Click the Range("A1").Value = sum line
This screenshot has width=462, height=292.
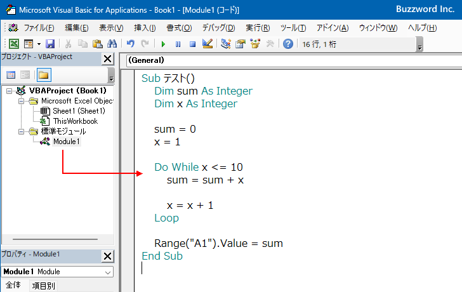coord(218,243)
